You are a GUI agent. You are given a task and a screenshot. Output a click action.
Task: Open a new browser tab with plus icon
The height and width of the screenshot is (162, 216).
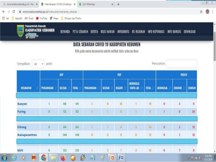[x=118, y=4]
